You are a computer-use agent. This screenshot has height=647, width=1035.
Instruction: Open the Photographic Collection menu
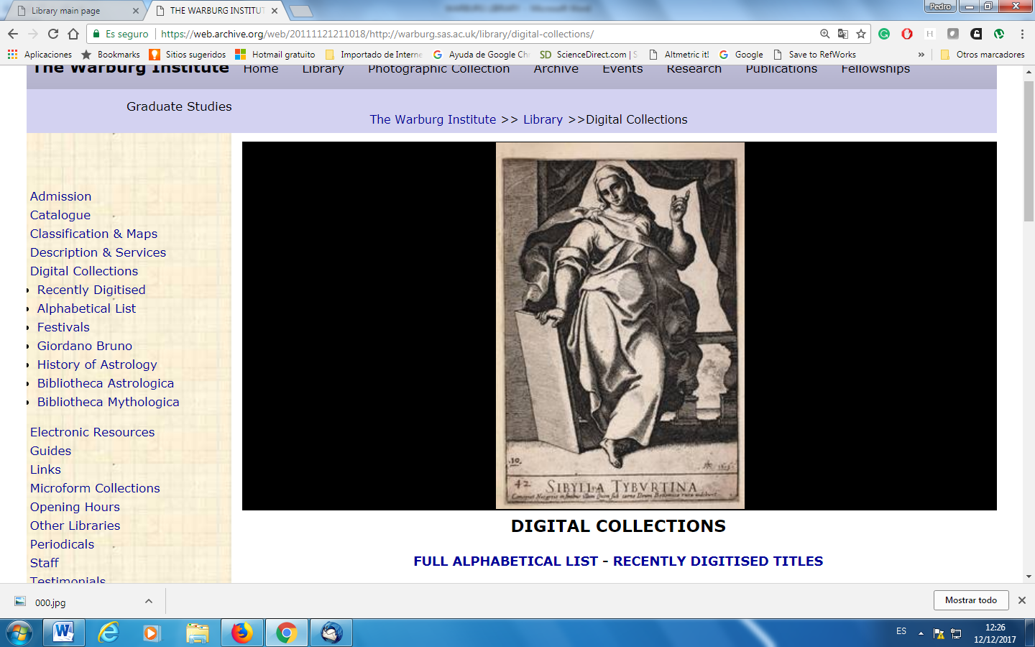tap(438, 69)
